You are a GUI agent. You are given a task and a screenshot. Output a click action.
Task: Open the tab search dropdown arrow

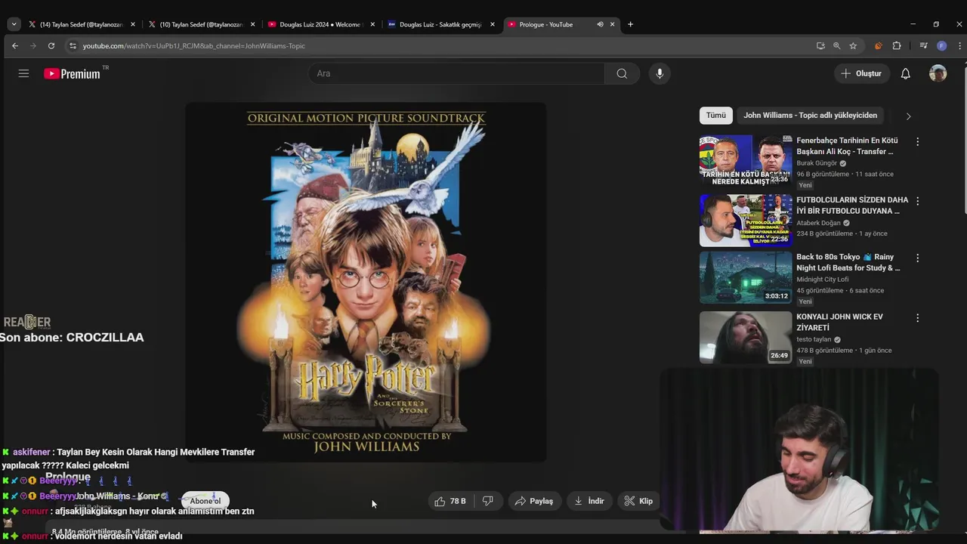click(x=14, y=24)
